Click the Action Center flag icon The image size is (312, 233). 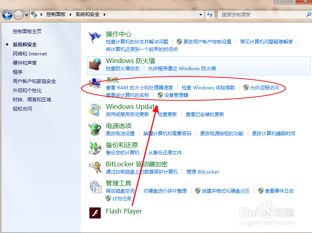[95, 38]
